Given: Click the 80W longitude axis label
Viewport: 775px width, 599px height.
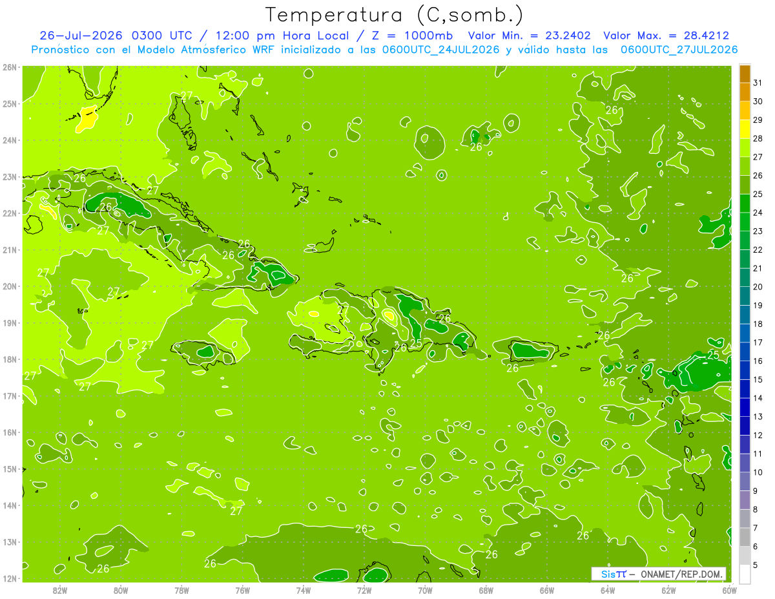Looking at the screenshot, I should tap(121, 590).
